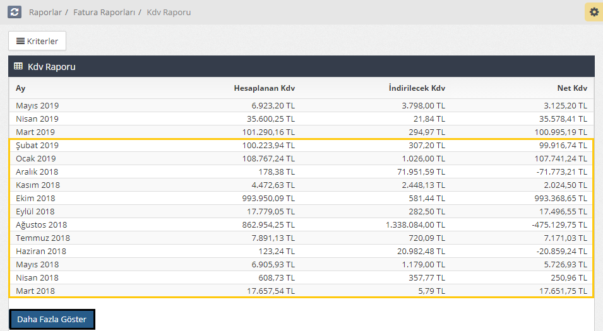Click the İndirilecek Kdv column header
Screen dimensions: 603x331
tap(417, 88)
